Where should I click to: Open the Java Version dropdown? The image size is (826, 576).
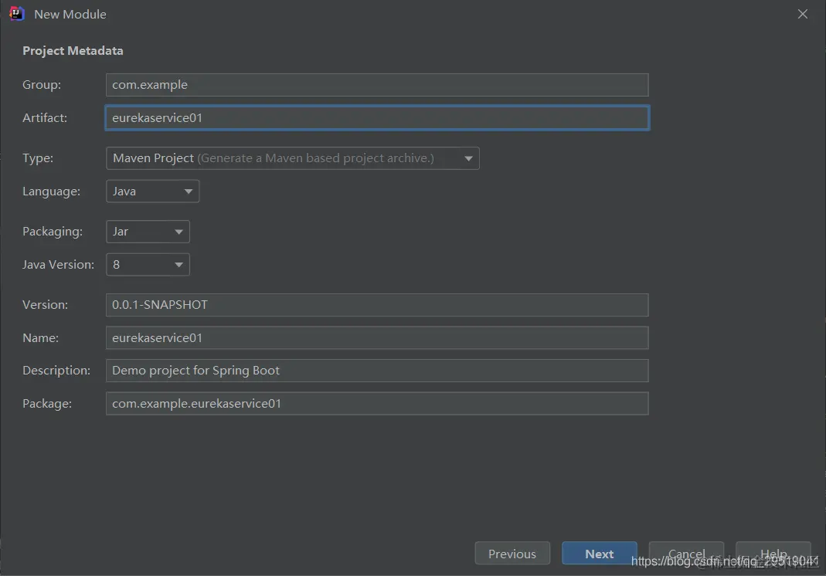148,264
